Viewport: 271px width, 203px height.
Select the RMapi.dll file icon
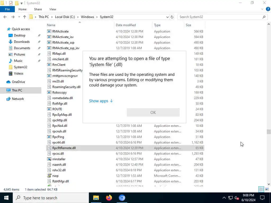(49, 53)
